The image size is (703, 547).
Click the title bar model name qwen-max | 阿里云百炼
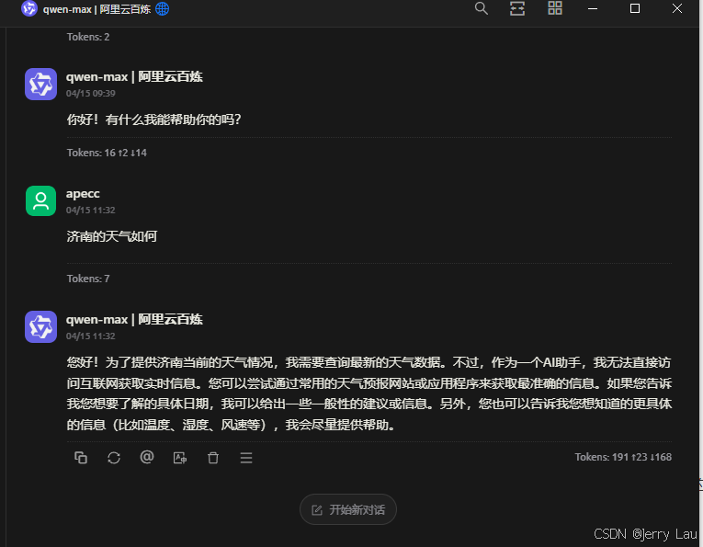pyautogui.click(x=96, y=9)
